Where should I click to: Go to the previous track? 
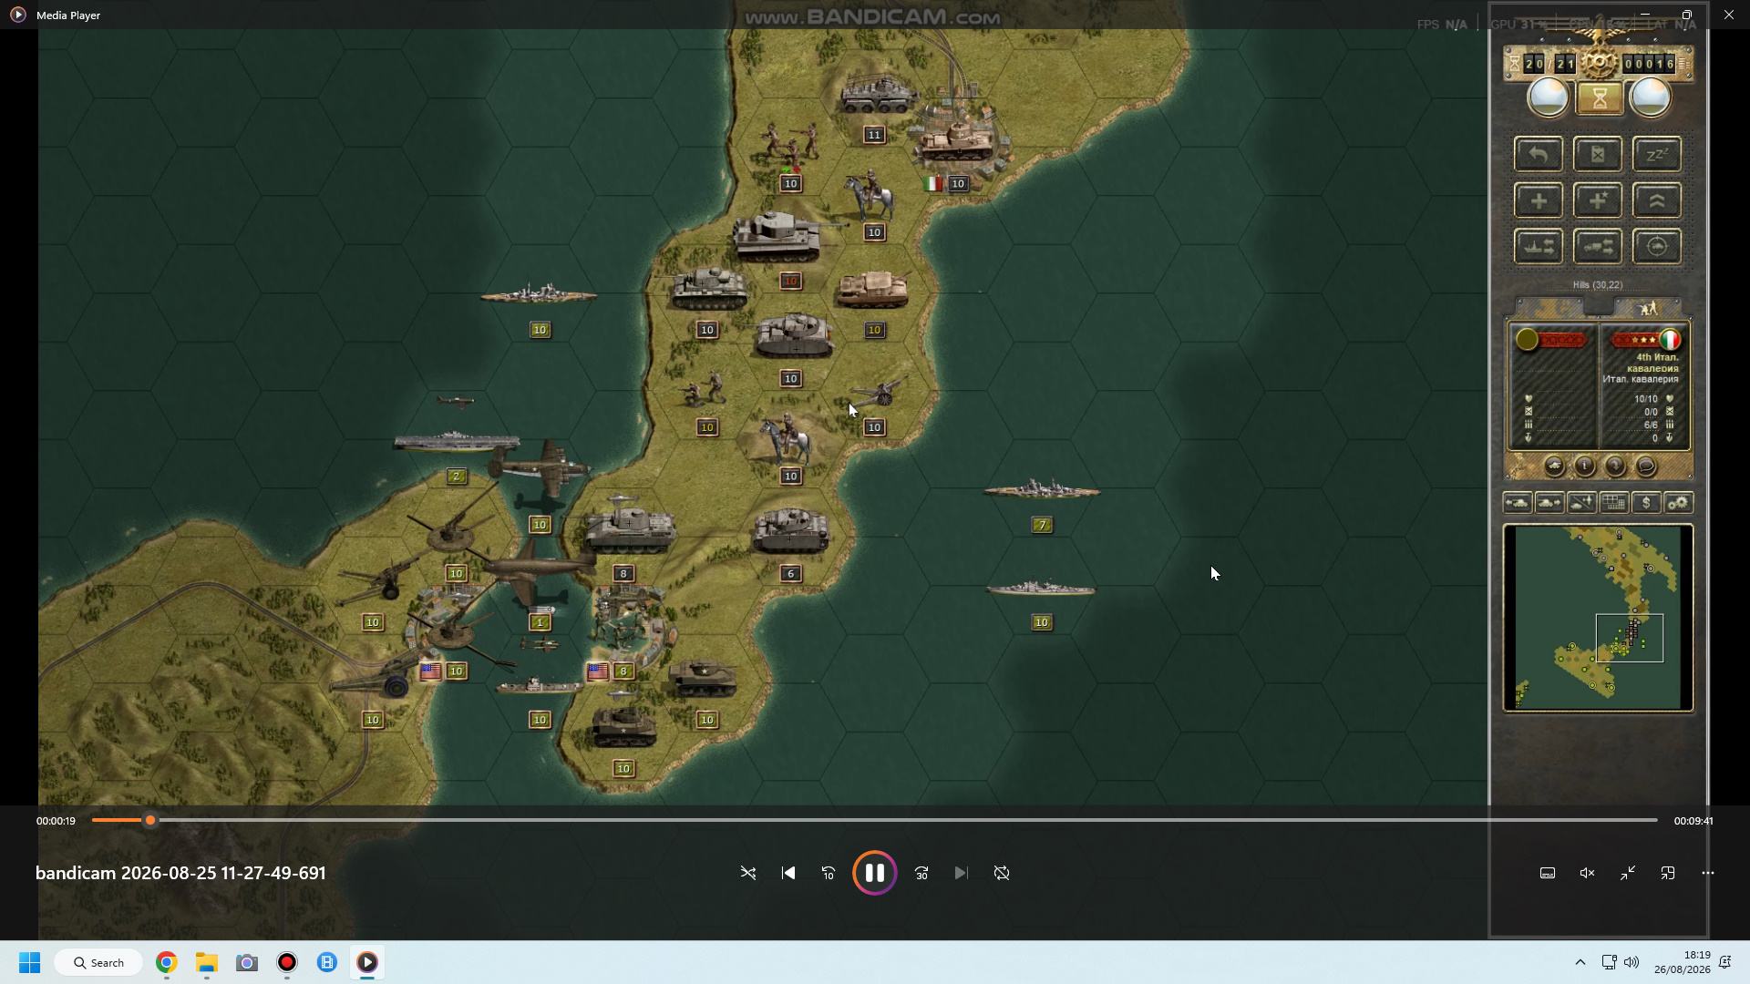tap(788, 873)
